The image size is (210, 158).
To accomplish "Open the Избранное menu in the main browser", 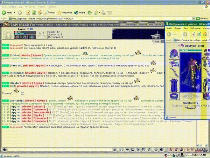I will click(30, 7).
